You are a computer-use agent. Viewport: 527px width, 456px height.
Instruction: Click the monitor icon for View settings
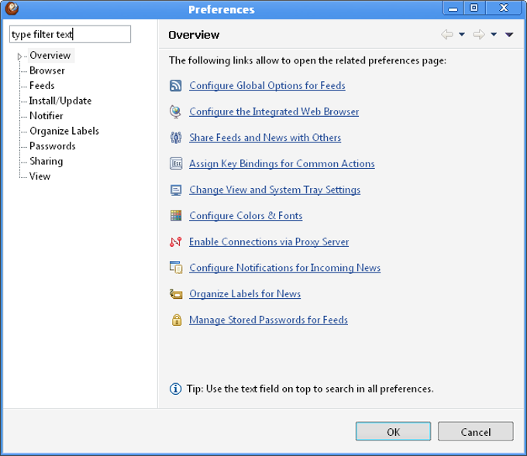(175, 190)
